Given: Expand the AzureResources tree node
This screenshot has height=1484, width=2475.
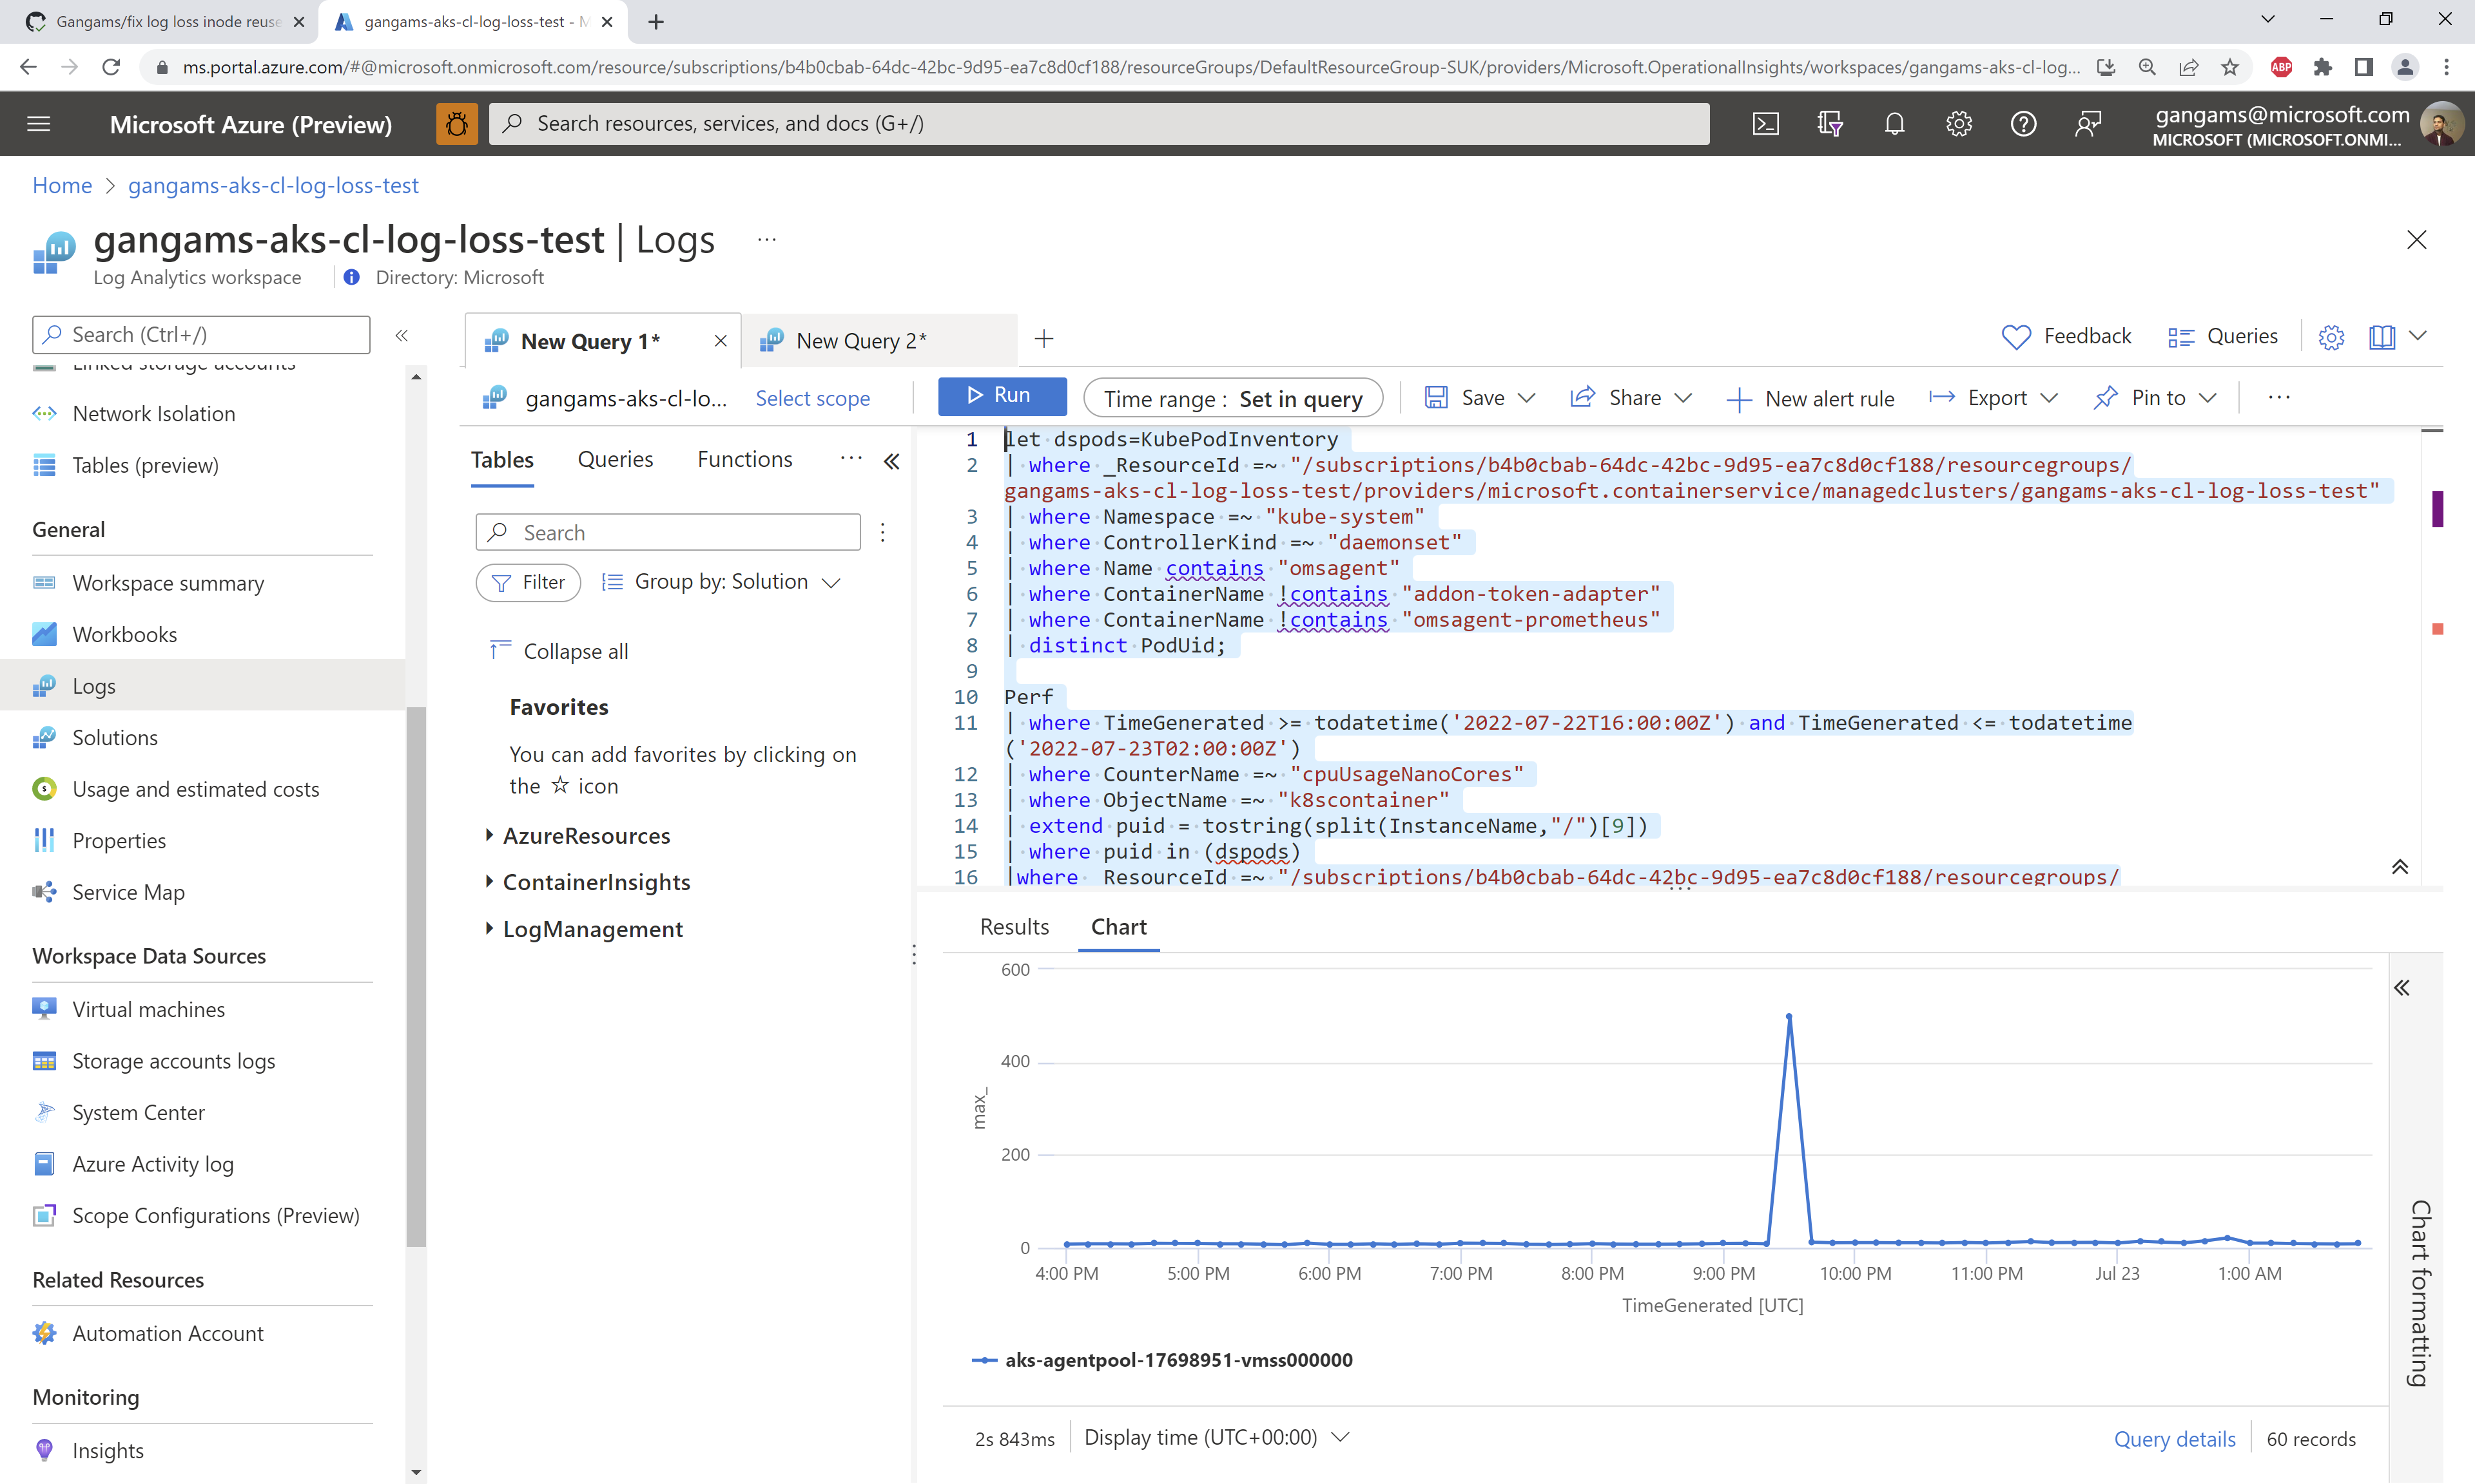Looking at the screenshot, I should 489,835.
